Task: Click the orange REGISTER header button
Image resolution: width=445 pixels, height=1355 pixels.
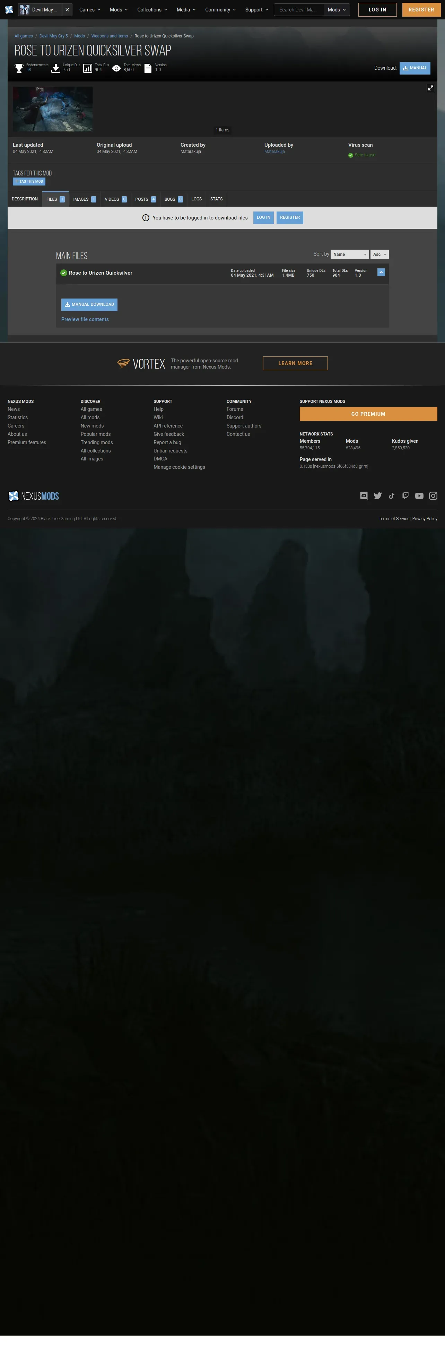Action: [421, 9]
